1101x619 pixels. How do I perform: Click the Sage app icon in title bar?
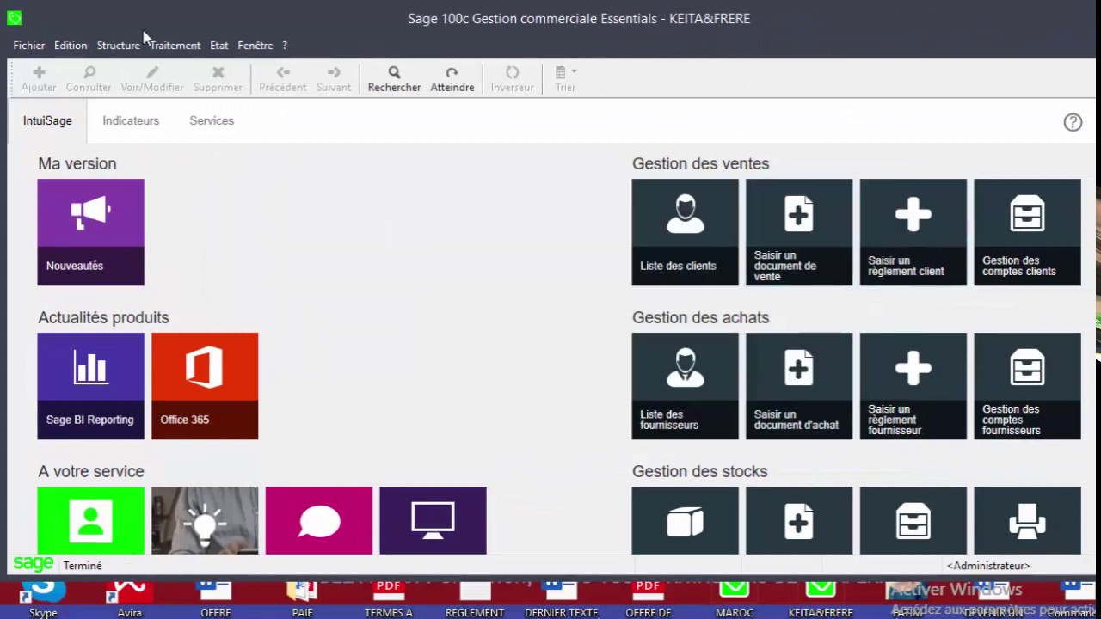pyautogui.click(x=14, y=18)
